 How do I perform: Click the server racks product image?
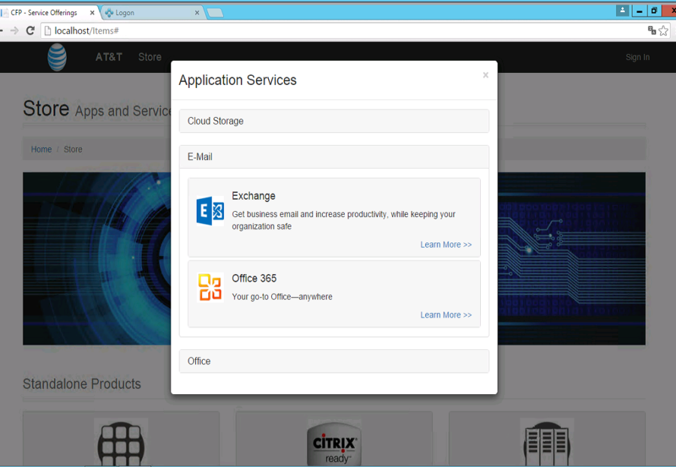click(547, 442)
